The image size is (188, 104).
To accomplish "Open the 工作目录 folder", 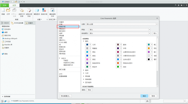I will (6, 41).
